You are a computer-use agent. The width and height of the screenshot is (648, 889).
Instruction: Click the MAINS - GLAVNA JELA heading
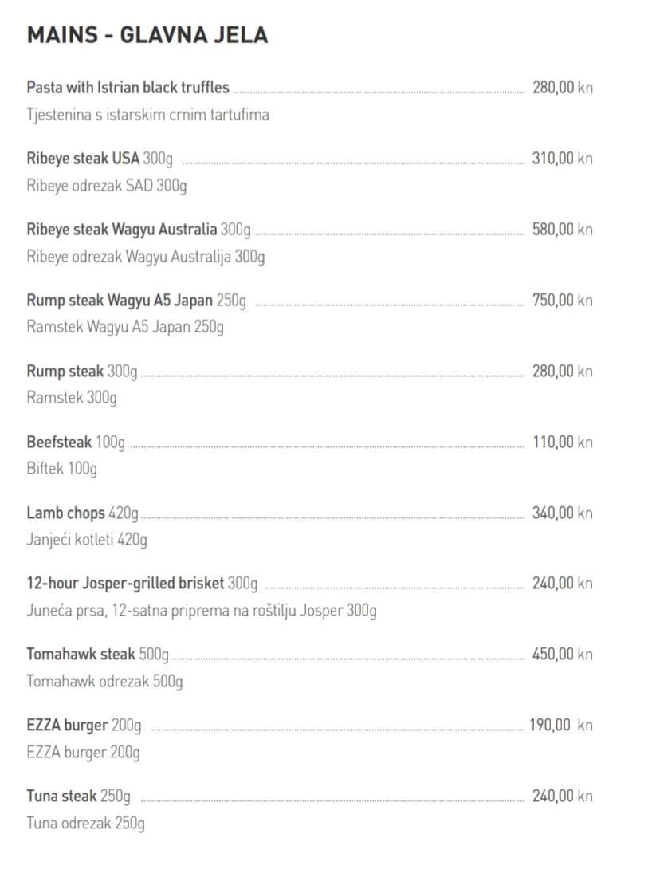coord(147,35)
